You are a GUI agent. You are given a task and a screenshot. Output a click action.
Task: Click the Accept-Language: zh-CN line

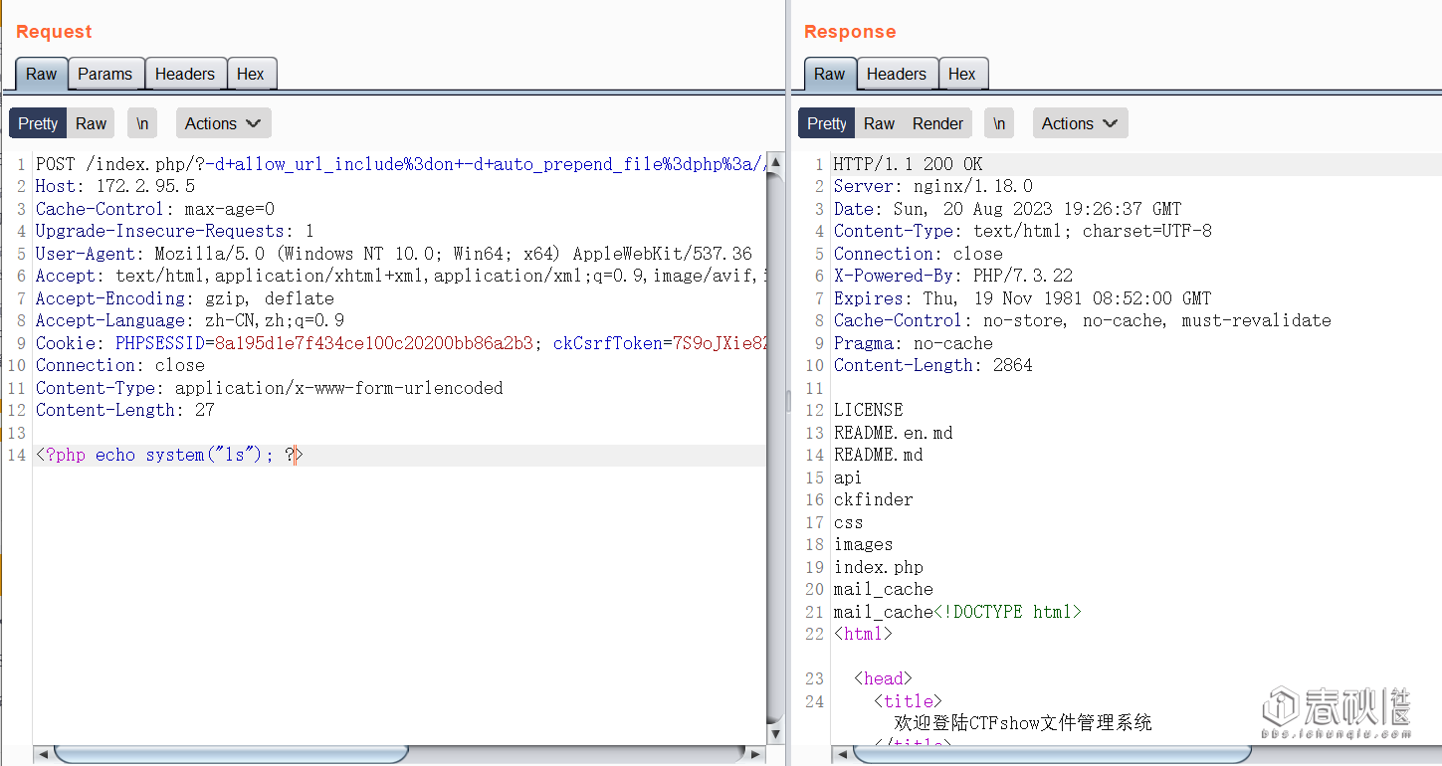[190, 320]
